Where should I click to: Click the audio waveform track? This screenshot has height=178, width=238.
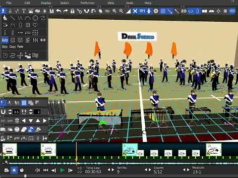[123, 164]
